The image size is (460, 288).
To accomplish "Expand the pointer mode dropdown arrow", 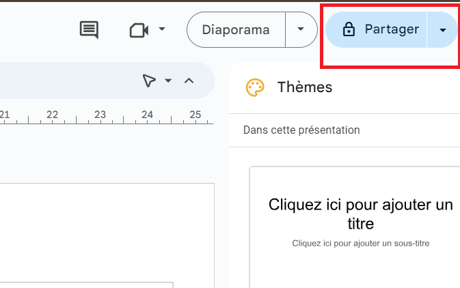I will 168,81.
